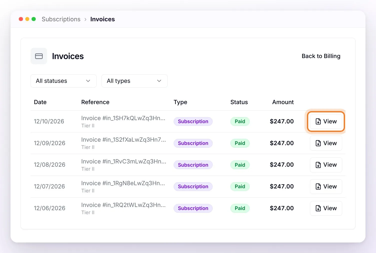The width and height of the screenshot is (376, 253).
Task: Click reference Invoice #in_1RQ2tWLwZq3Hn...
Action: [123, 205]
